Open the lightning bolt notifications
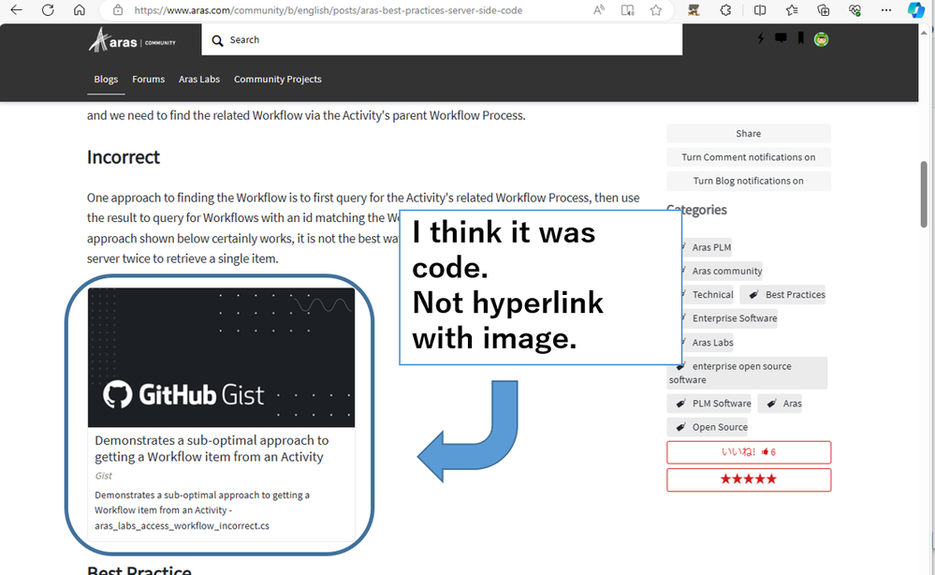The image size is (935, 575). click(760, 38)
